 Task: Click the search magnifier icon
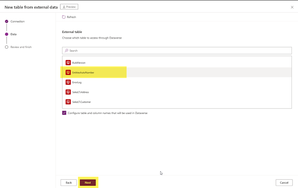point(66,51)
